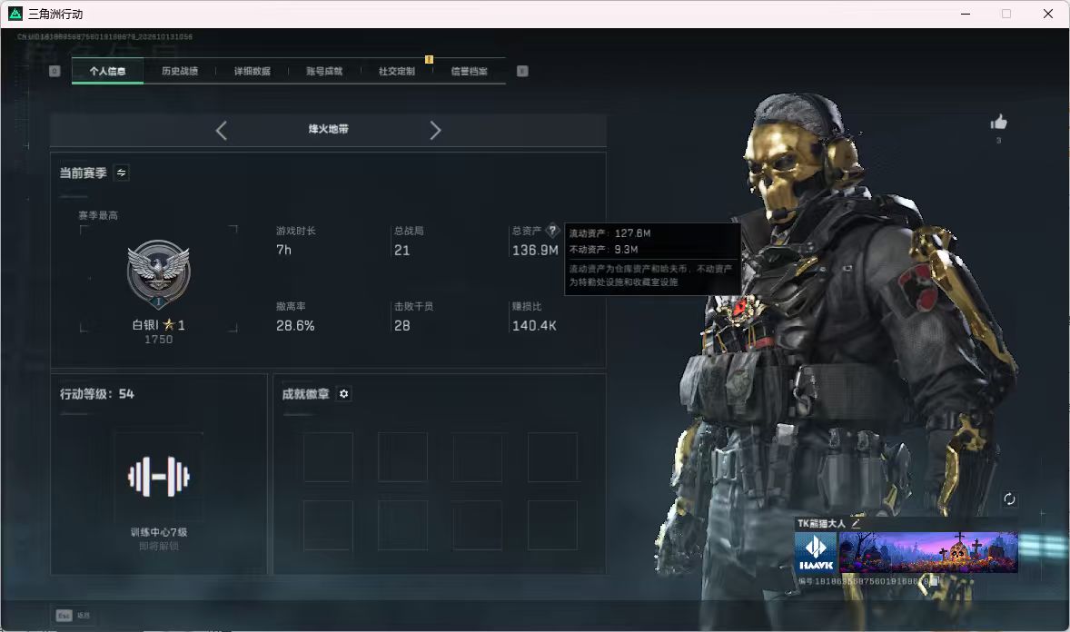Click the rank score 1750
This screenshot has width=1070, height=632.
pyautogui.click(x=158, y=340)
